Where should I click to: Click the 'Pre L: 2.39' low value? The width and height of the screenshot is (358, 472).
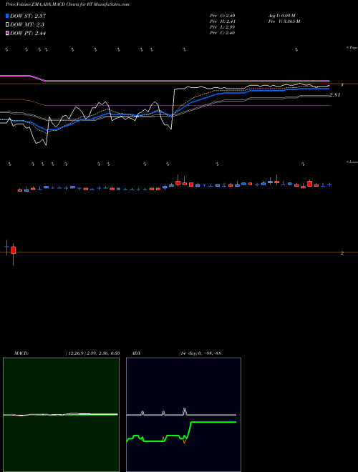click(223, 27)
